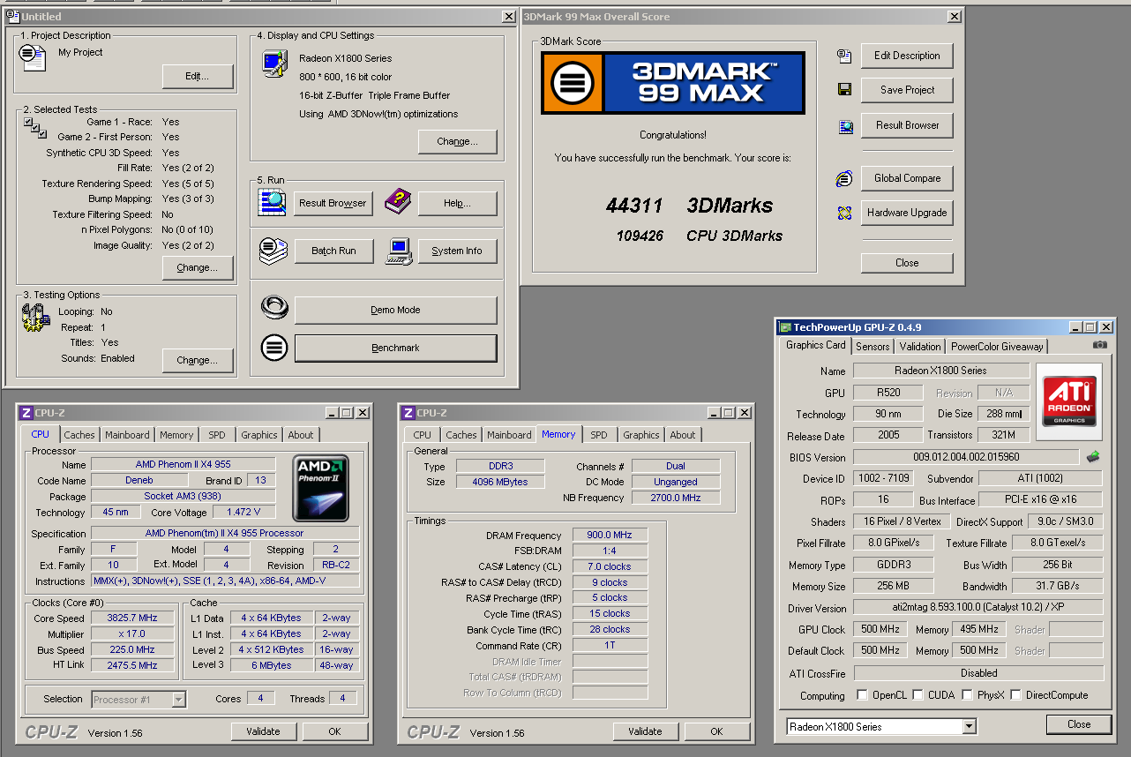Viewport: 1131px width, 757px height.
Task: Click OK in the CPU-Z Memory window
Action: click(x=716, y=731)
